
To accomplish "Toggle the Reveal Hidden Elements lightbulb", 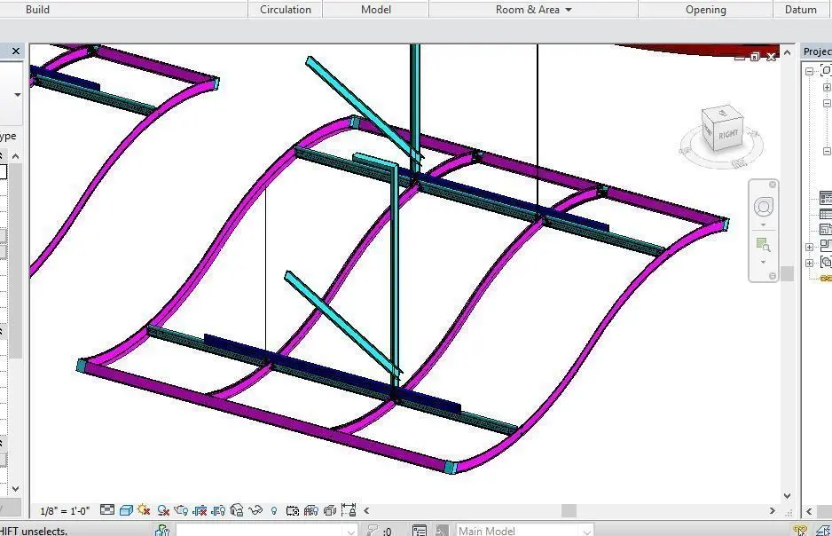I will pos(274,510).
